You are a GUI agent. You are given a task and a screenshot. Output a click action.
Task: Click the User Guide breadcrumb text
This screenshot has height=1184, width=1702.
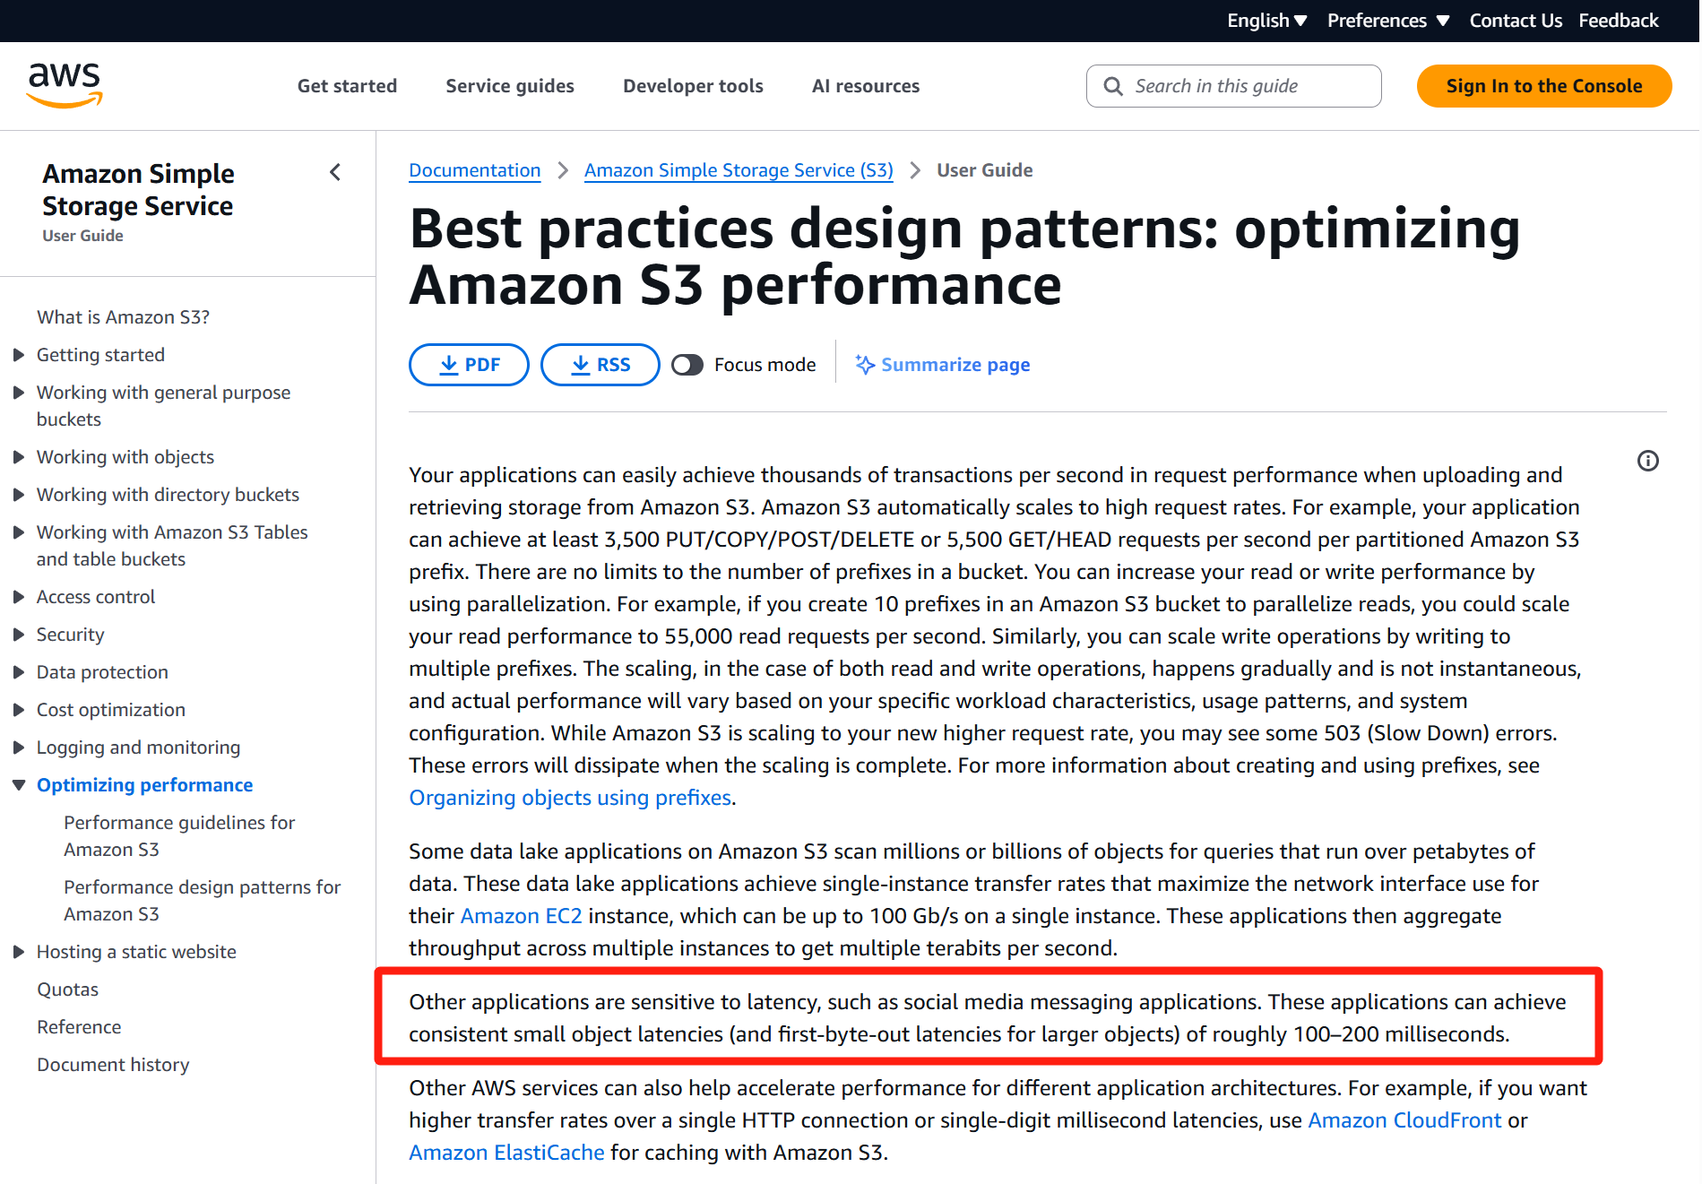[984, 170]
